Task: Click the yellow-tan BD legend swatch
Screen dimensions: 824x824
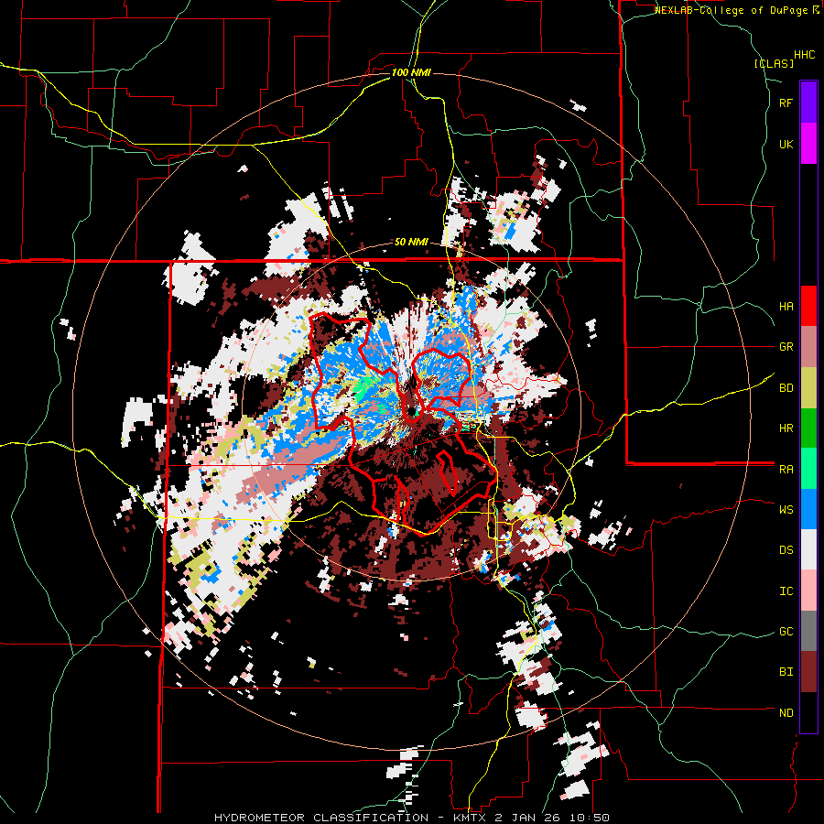Action: [808, 387]
